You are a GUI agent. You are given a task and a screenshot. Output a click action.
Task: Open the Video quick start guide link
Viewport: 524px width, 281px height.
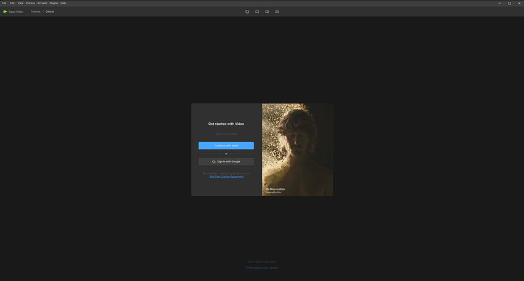262,267
